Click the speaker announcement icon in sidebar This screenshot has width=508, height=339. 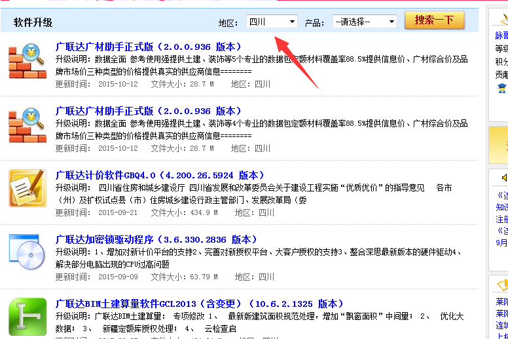pos(504,178)
